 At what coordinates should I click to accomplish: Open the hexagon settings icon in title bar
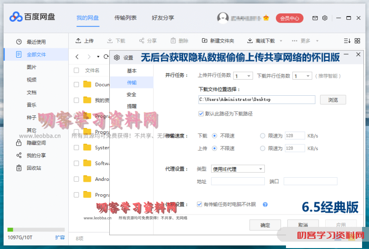[325, 18]
